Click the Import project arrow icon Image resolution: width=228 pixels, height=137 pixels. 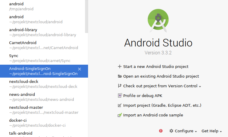[119, 105]
